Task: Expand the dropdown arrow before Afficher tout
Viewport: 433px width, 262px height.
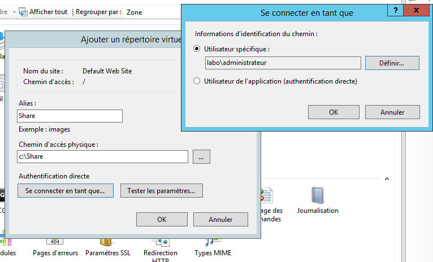Action: click(13, 12)
